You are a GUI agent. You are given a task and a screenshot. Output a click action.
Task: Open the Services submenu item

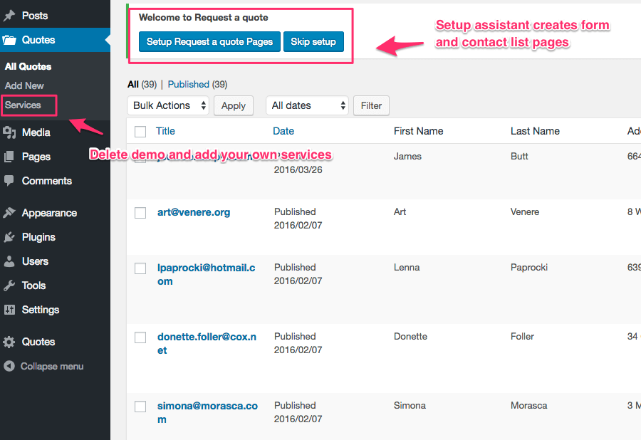click(x=23, y=105)
